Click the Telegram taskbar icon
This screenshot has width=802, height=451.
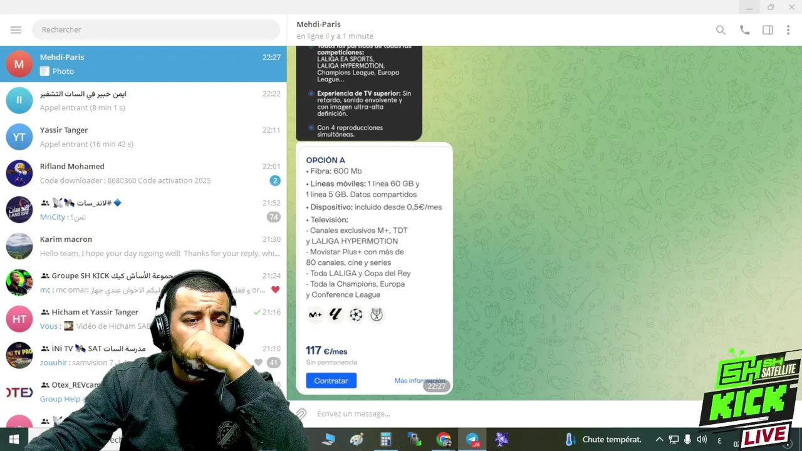(x=472, y=440)
